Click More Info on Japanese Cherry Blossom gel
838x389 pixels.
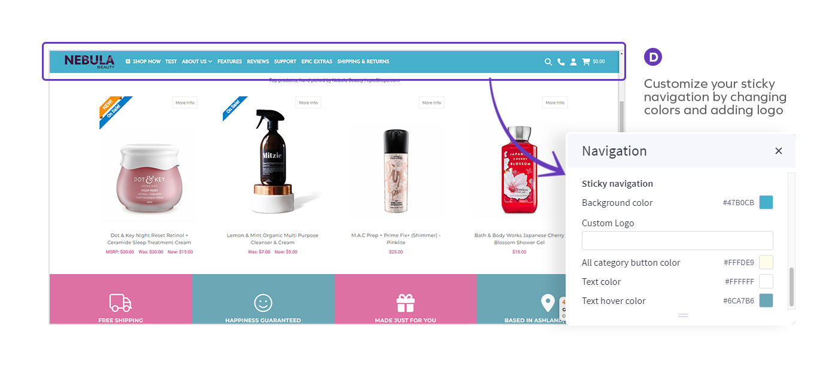point(555,102)
